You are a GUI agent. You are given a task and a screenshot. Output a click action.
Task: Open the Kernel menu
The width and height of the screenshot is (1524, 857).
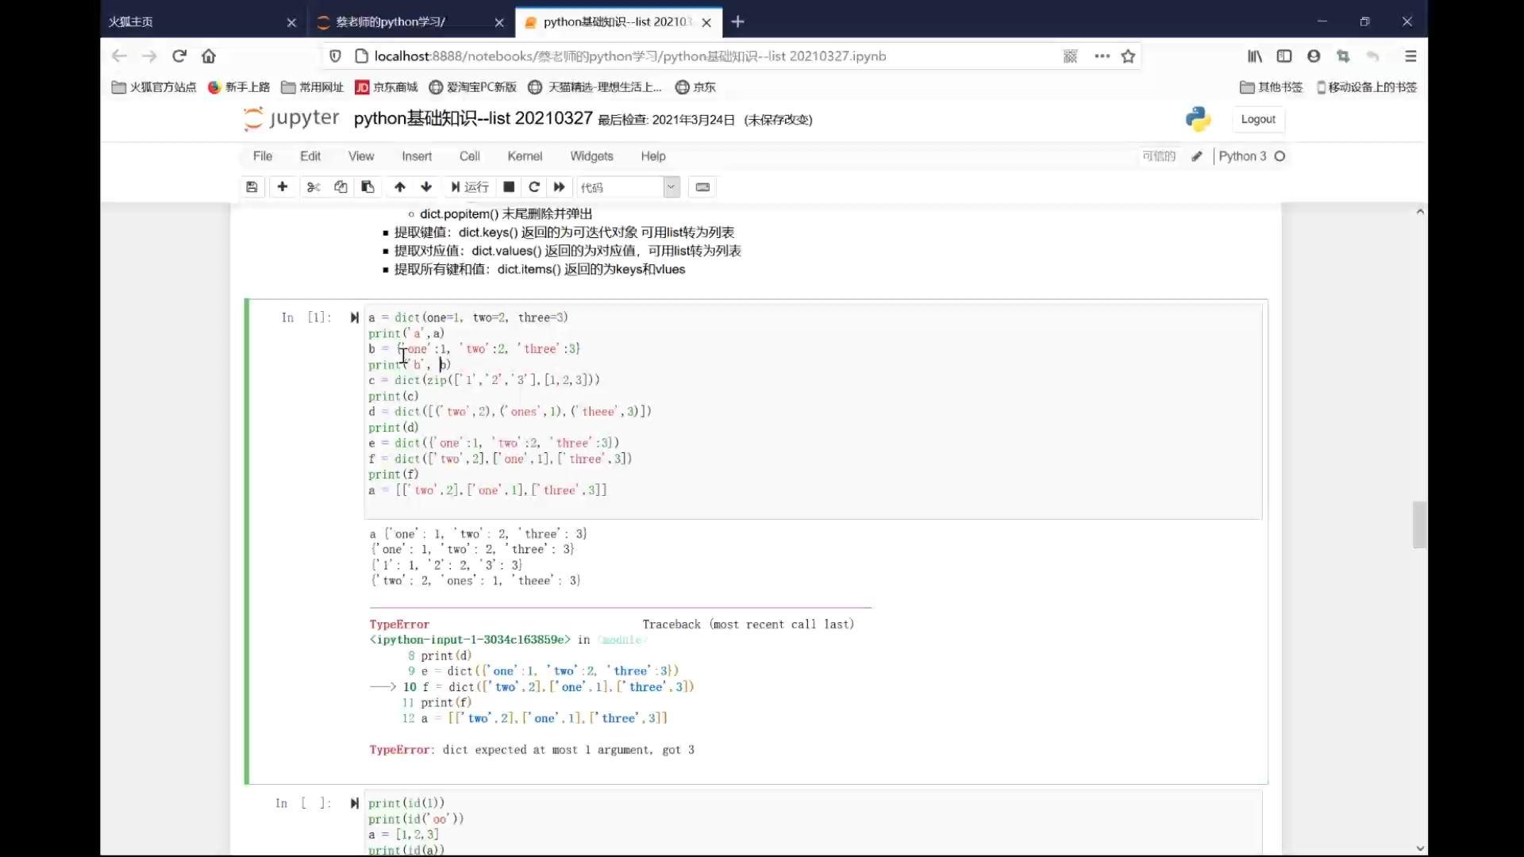525,156
